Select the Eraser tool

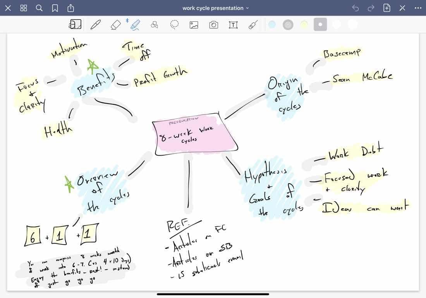[x=115, y=25]
